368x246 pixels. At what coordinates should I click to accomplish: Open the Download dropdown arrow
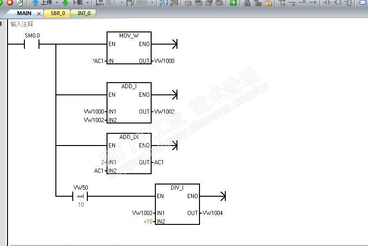click(87, 3)
